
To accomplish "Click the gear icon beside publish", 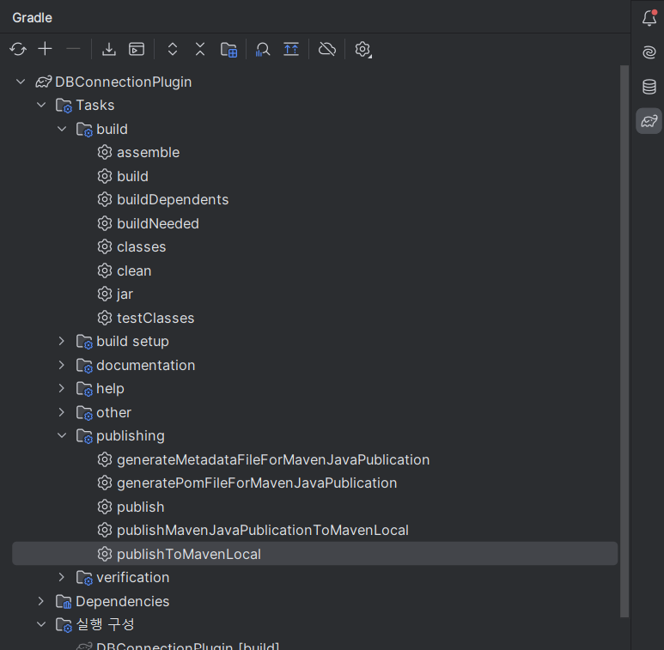I will pos(105,507).
